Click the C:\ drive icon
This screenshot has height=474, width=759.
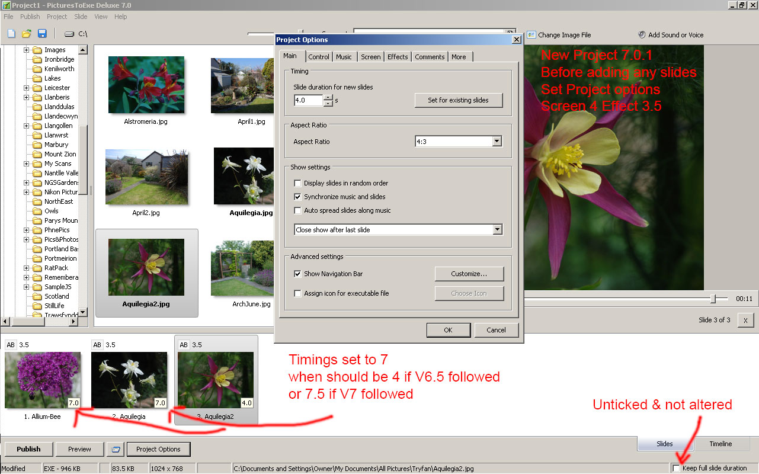(x=69, y=34)
